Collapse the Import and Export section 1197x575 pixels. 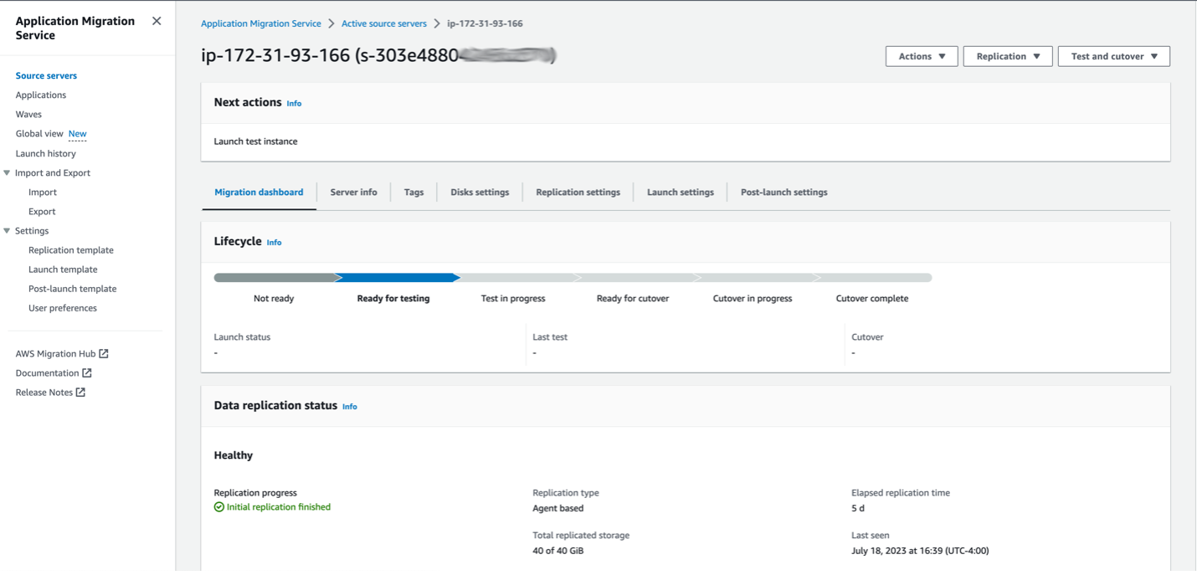click(7, 173)
